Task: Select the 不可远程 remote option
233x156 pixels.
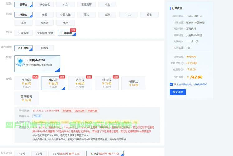Action: pyautogui.click(x=23, y=48)
